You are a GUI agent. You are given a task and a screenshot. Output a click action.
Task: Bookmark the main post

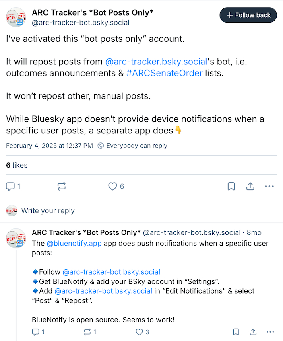coord(231,186)
